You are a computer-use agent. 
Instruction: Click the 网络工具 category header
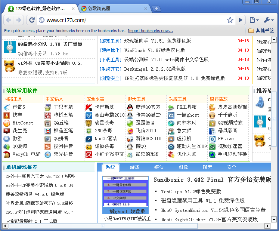coord(13,99)
